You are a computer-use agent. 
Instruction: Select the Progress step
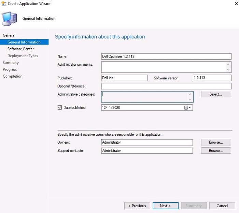click(10, 69)
